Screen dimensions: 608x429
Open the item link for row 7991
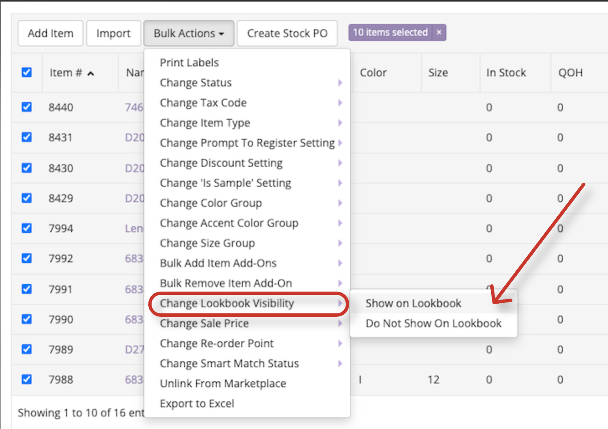click(135, 289)
